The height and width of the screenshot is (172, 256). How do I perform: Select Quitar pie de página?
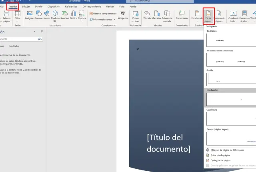pos(220,160)
